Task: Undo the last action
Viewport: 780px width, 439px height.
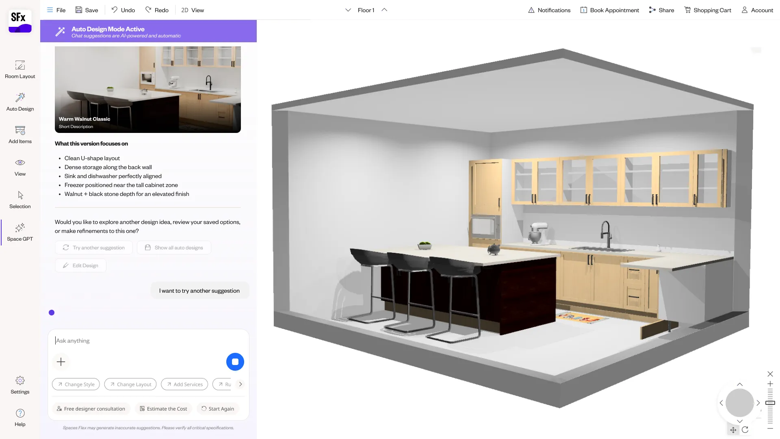Action: 123,10
